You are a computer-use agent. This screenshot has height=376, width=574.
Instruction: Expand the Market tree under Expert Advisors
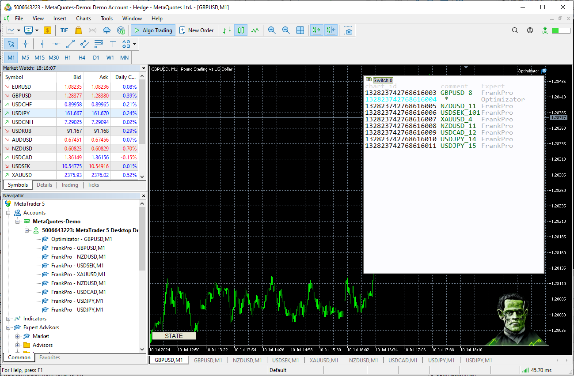click(x=18, y=336)
